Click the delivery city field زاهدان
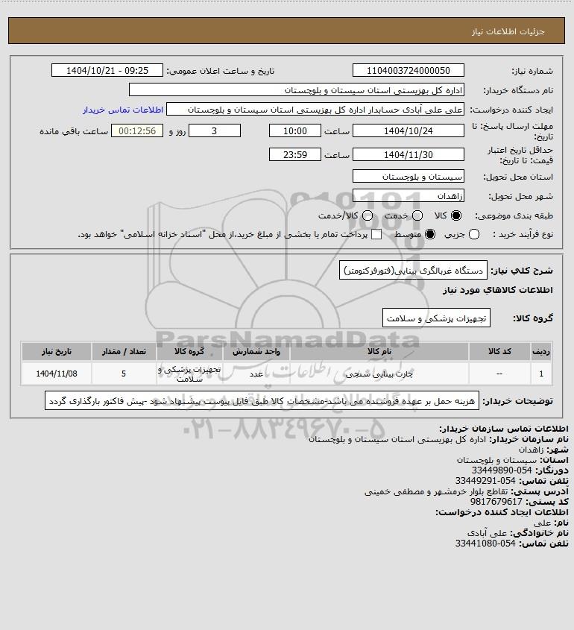The width and height of the screenshot is (574, 630). (408, 195)
